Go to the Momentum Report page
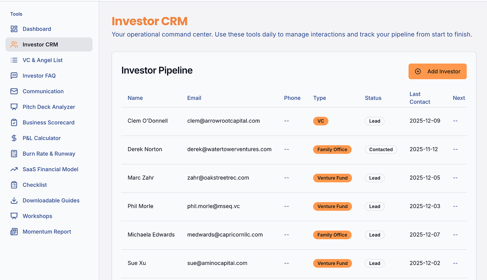Image resolution: width=487 pixels, height=280 pixels. click(46, 232)
